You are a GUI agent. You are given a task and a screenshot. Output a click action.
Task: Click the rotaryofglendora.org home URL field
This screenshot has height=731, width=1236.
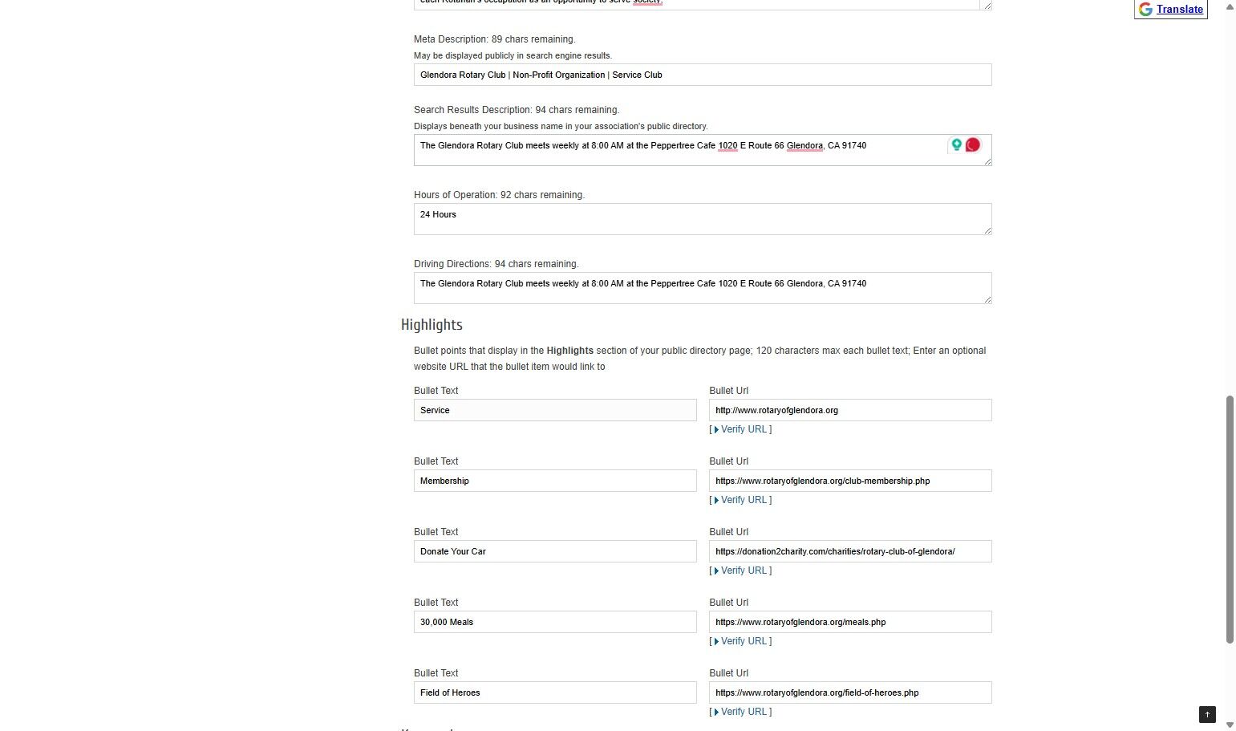pos(850,410)
